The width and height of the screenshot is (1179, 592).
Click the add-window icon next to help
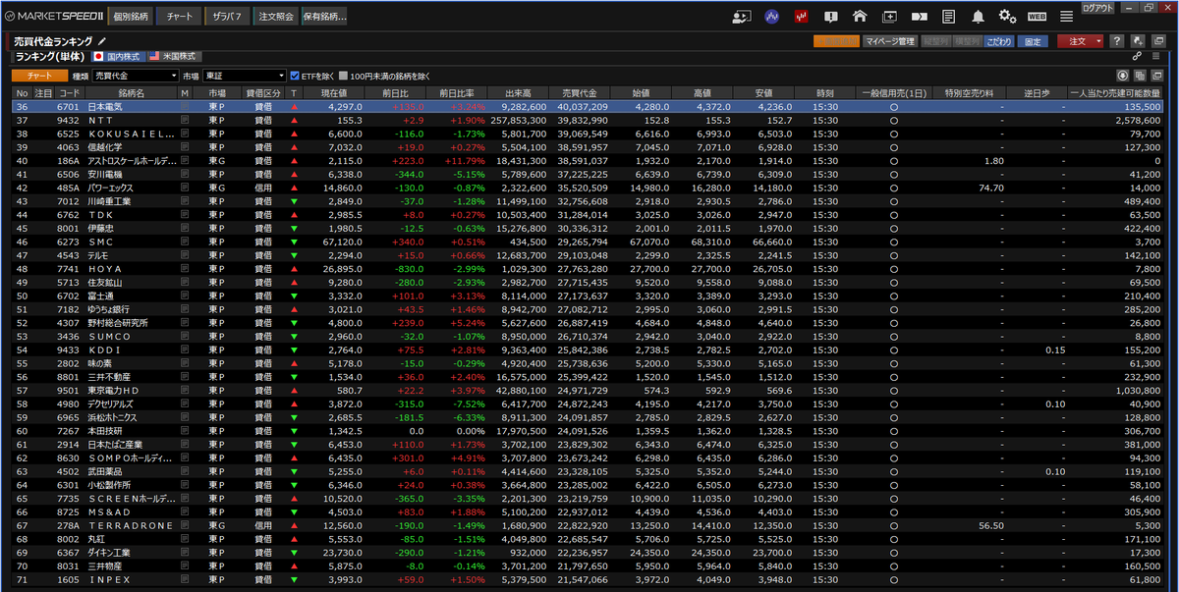point(1136,41)
